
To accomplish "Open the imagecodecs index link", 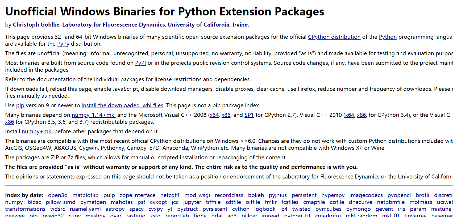I will (x=366, y=195).
